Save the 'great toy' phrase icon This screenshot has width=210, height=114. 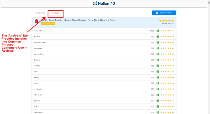[x=158, y=101]
